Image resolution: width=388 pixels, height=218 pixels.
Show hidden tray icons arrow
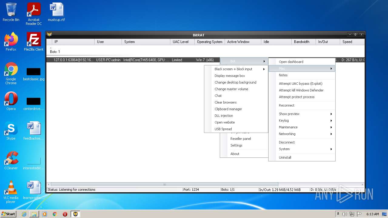[x=338, y=214]
